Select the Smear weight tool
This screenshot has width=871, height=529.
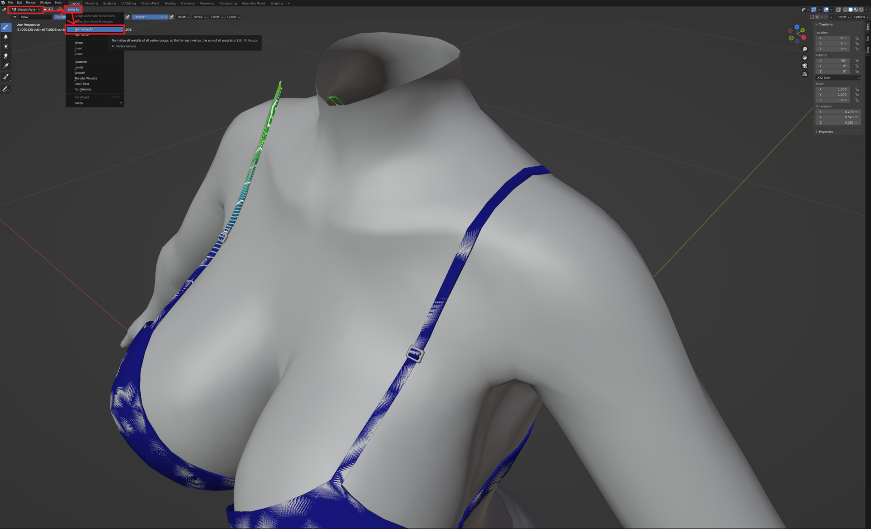pyautogui.click(x=6, y=56)
